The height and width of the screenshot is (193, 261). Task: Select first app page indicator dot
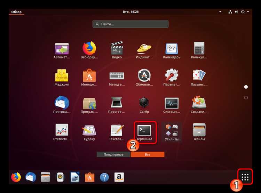click(246, 87)
